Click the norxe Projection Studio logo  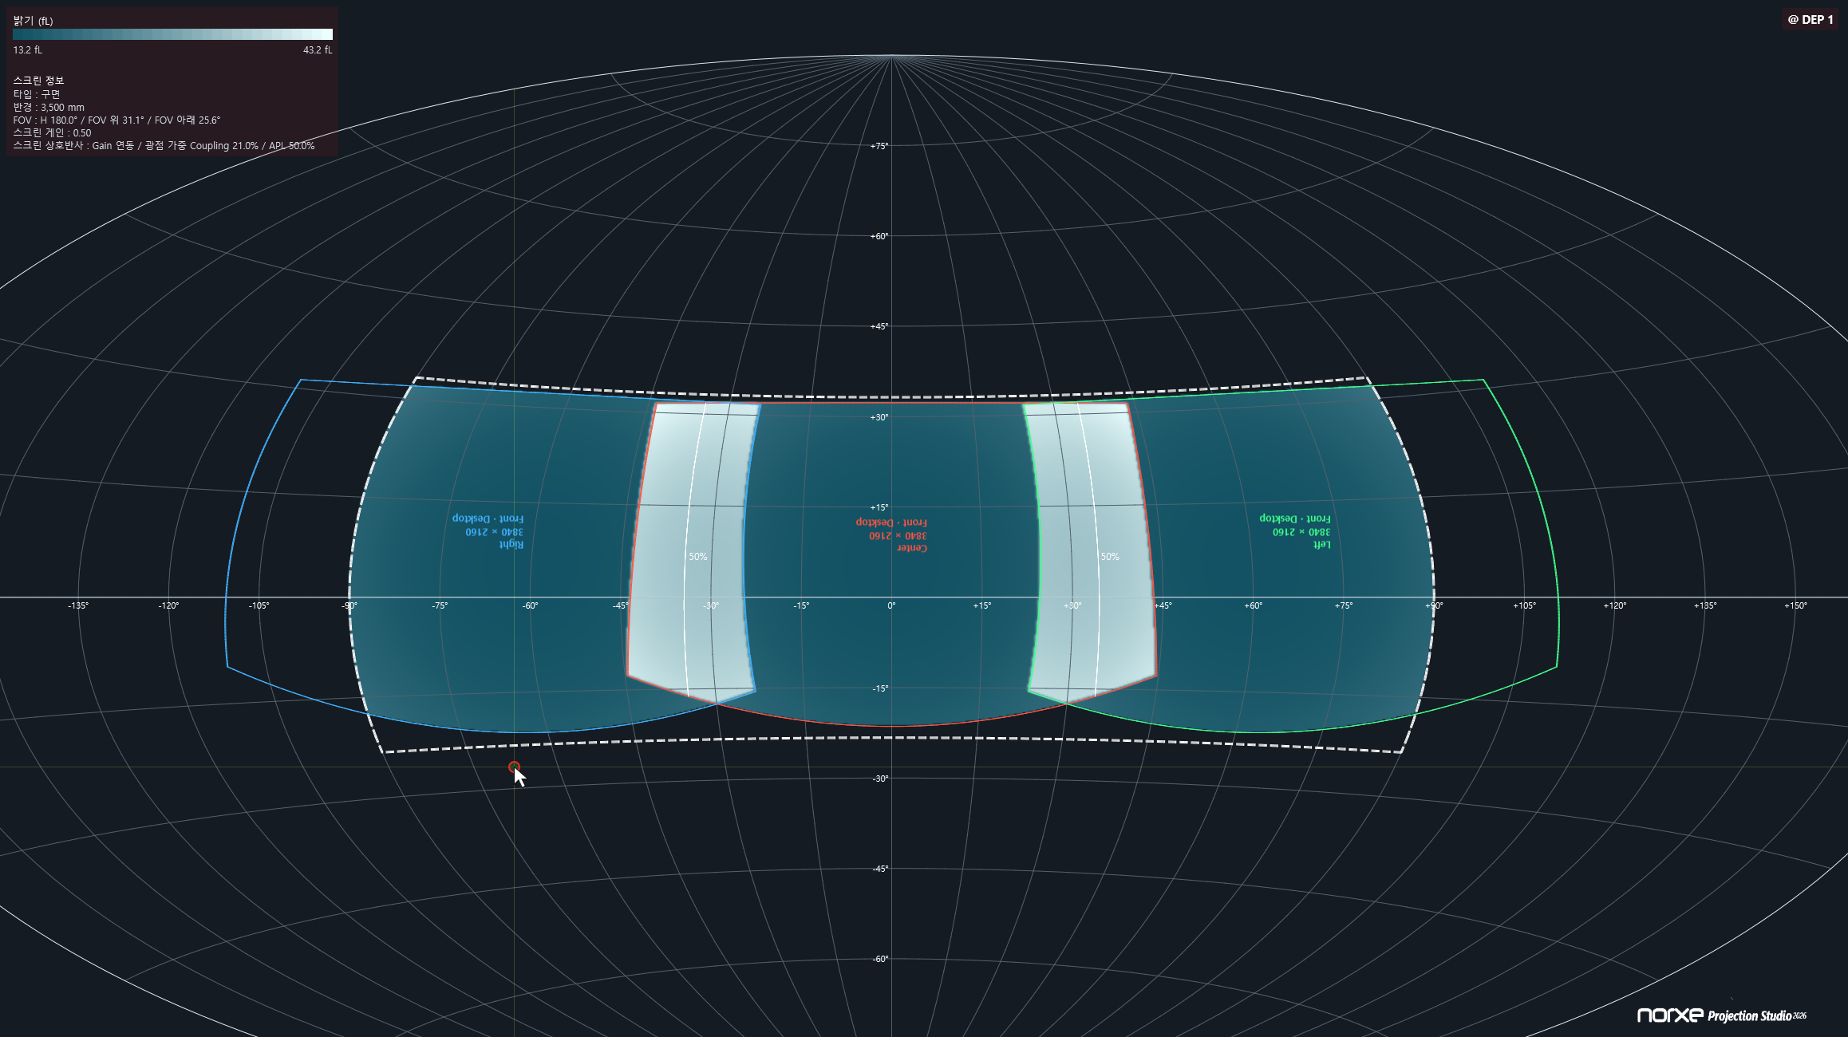1722,1015
